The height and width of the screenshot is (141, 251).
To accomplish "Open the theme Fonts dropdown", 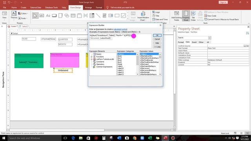I will pyautogui.click(x=23, y=18).
